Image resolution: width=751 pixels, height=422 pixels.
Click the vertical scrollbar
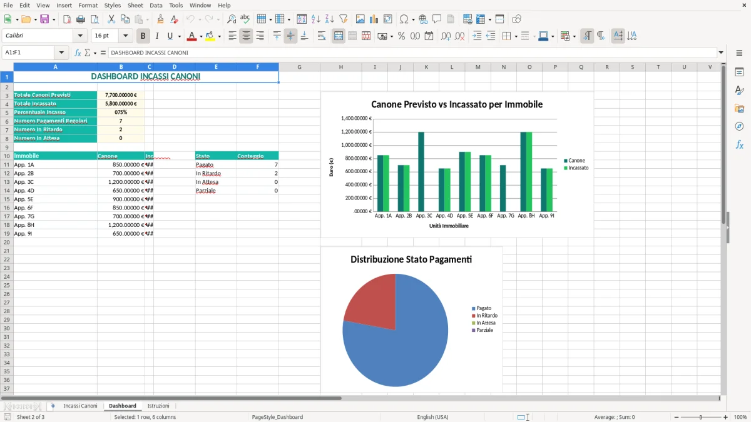click(x=723, y=228)
